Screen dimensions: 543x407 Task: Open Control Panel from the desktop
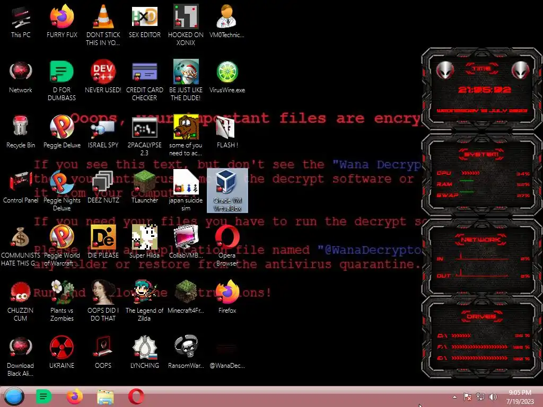21,188
